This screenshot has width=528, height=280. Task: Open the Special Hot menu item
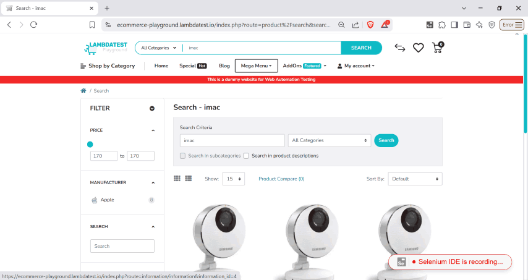click(193, 66)
